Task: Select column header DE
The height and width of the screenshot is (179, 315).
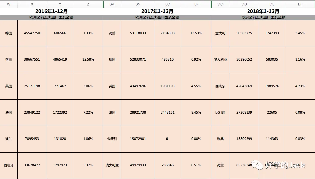Action: pyautogui.click(x=272, y=4)
